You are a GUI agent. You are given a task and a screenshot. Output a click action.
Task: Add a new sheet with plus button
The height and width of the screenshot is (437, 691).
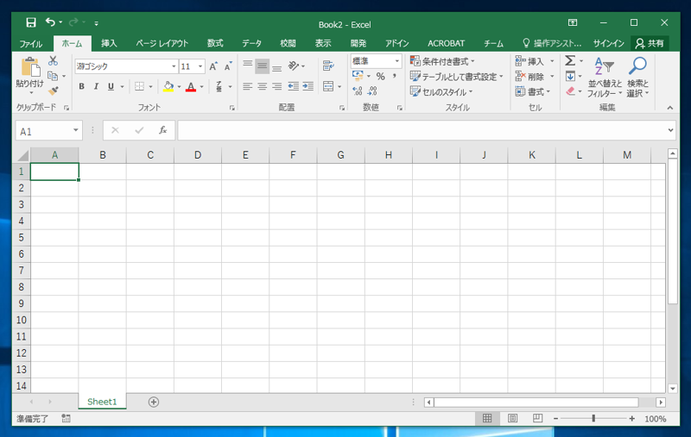154,402
